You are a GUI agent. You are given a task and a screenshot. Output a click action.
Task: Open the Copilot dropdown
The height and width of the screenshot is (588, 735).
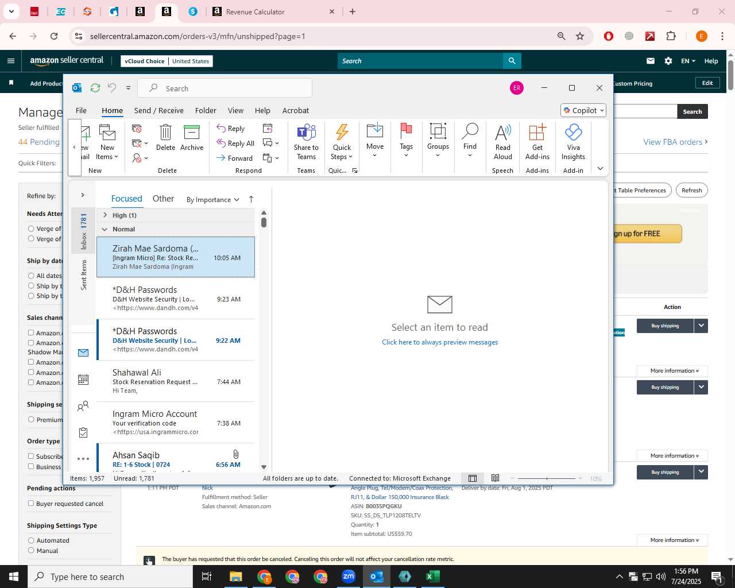(583, 110)
